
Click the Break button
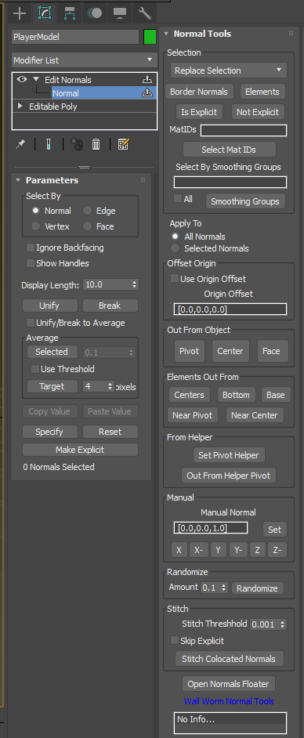(110, 306)
